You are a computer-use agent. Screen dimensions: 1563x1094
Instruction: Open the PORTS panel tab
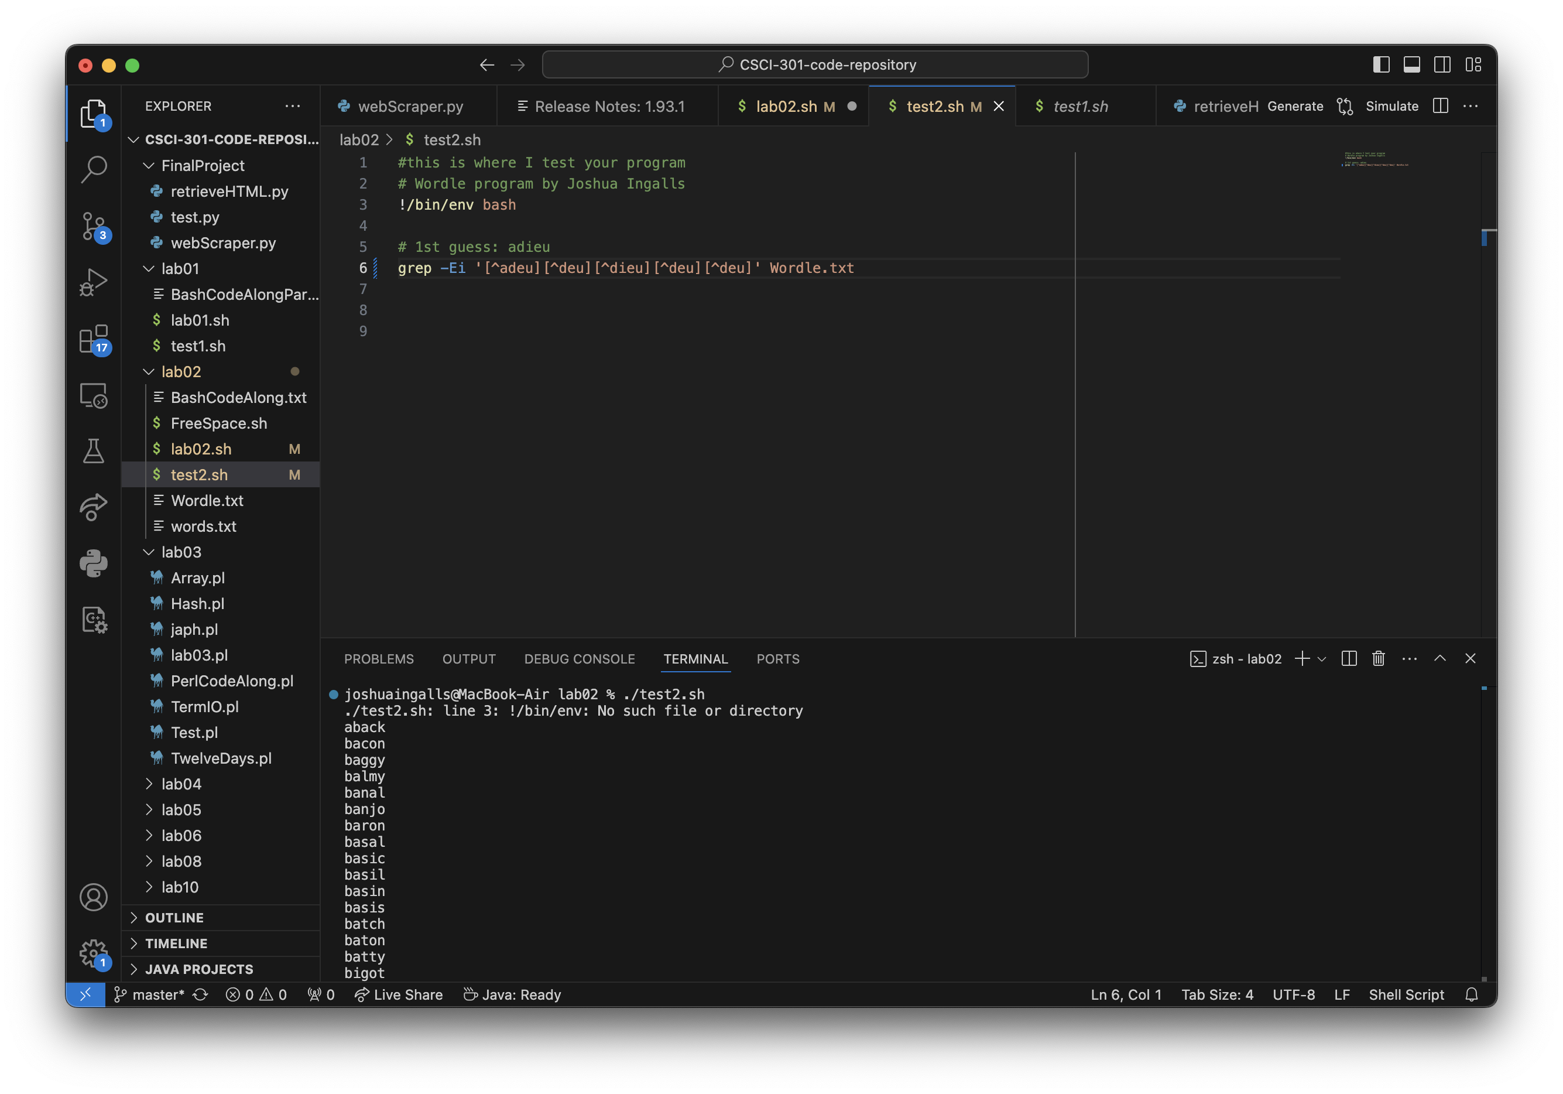click(778, 659)
